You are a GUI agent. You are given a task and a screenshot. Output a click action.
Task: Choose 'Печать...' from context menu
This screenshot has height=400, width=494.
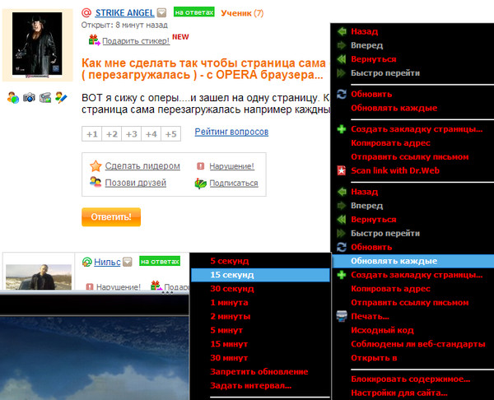[x=370, y=317]
